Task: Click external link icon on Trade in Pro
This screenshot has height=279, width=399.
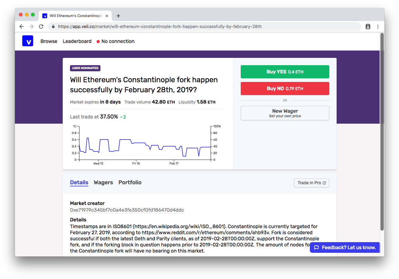Action: 324,183
